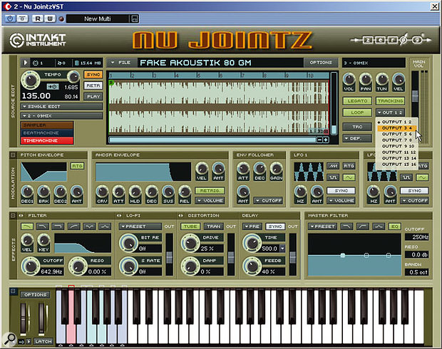
Task: Toggle the RETR retrigger button
Action: tap(93, 85)
